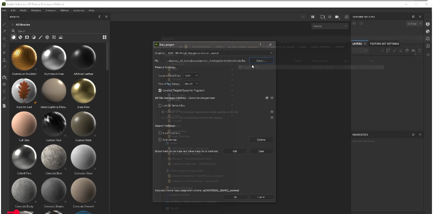Click the search magnifier icon in Assets
The height and width of the screenshot is (214, 433).
click(13, 31)
